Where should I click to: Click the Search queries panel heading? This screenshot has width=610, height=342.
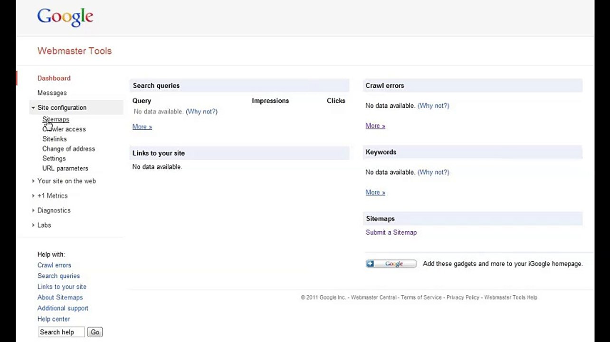[156, 85]
